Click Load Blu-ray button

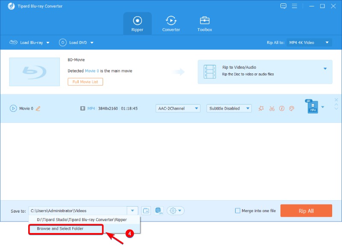pyautogui.click(x=26, y=42)
